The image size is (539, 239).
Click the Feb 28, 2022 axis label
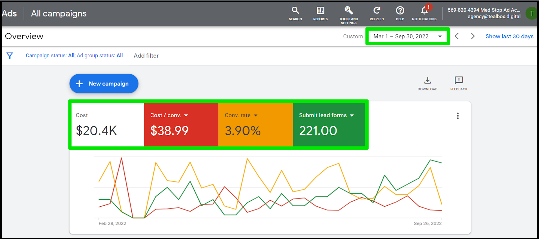tap(112, 224)
